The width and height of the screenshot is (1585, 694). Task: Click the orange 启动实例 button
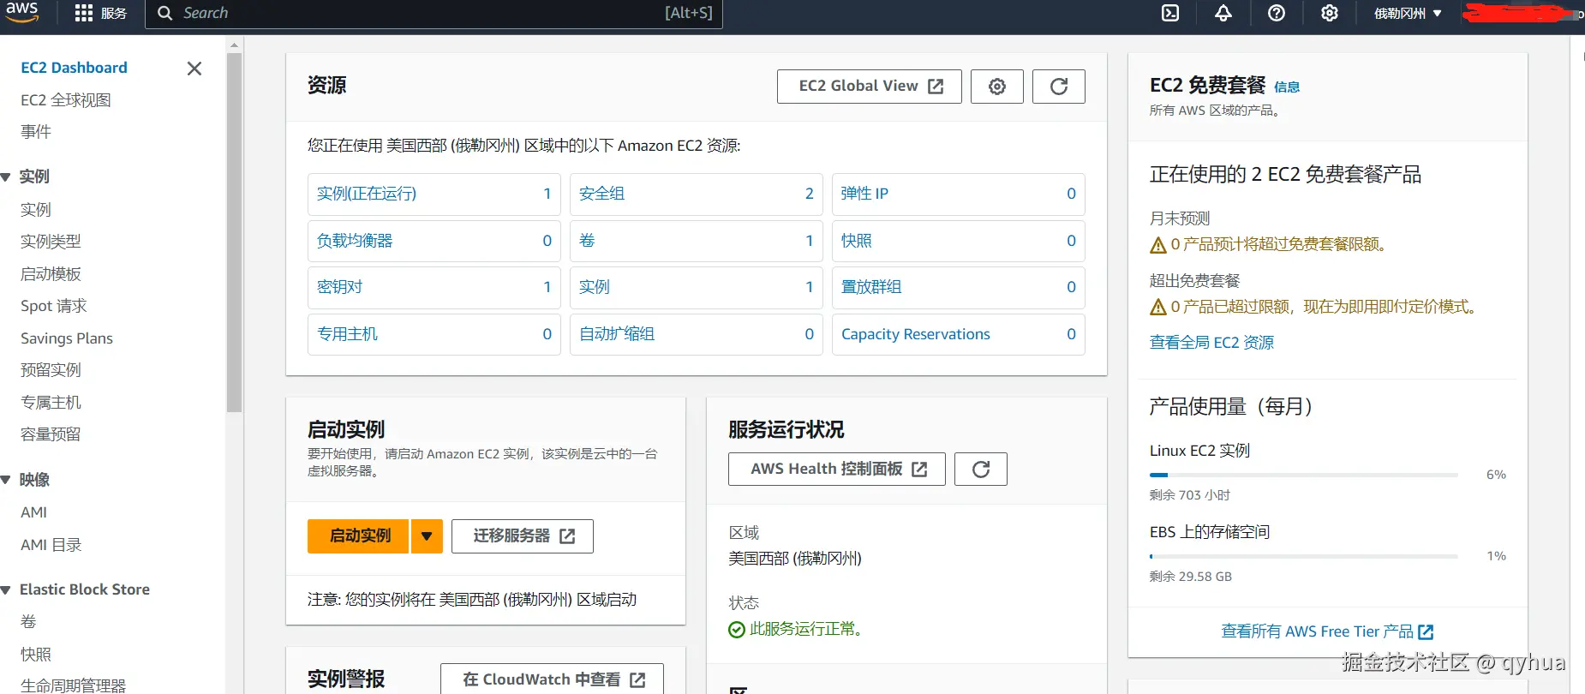click(x=358, y=536)
